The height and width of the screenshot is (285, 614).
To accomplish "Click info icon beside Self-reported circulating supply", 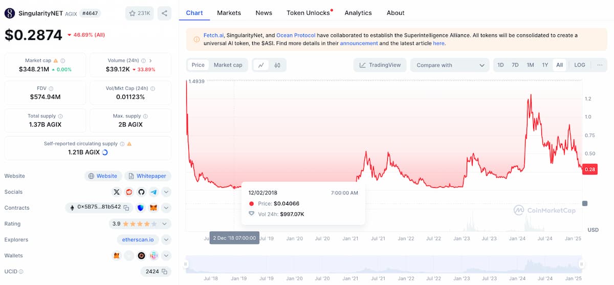I will (x=122, y=144).
